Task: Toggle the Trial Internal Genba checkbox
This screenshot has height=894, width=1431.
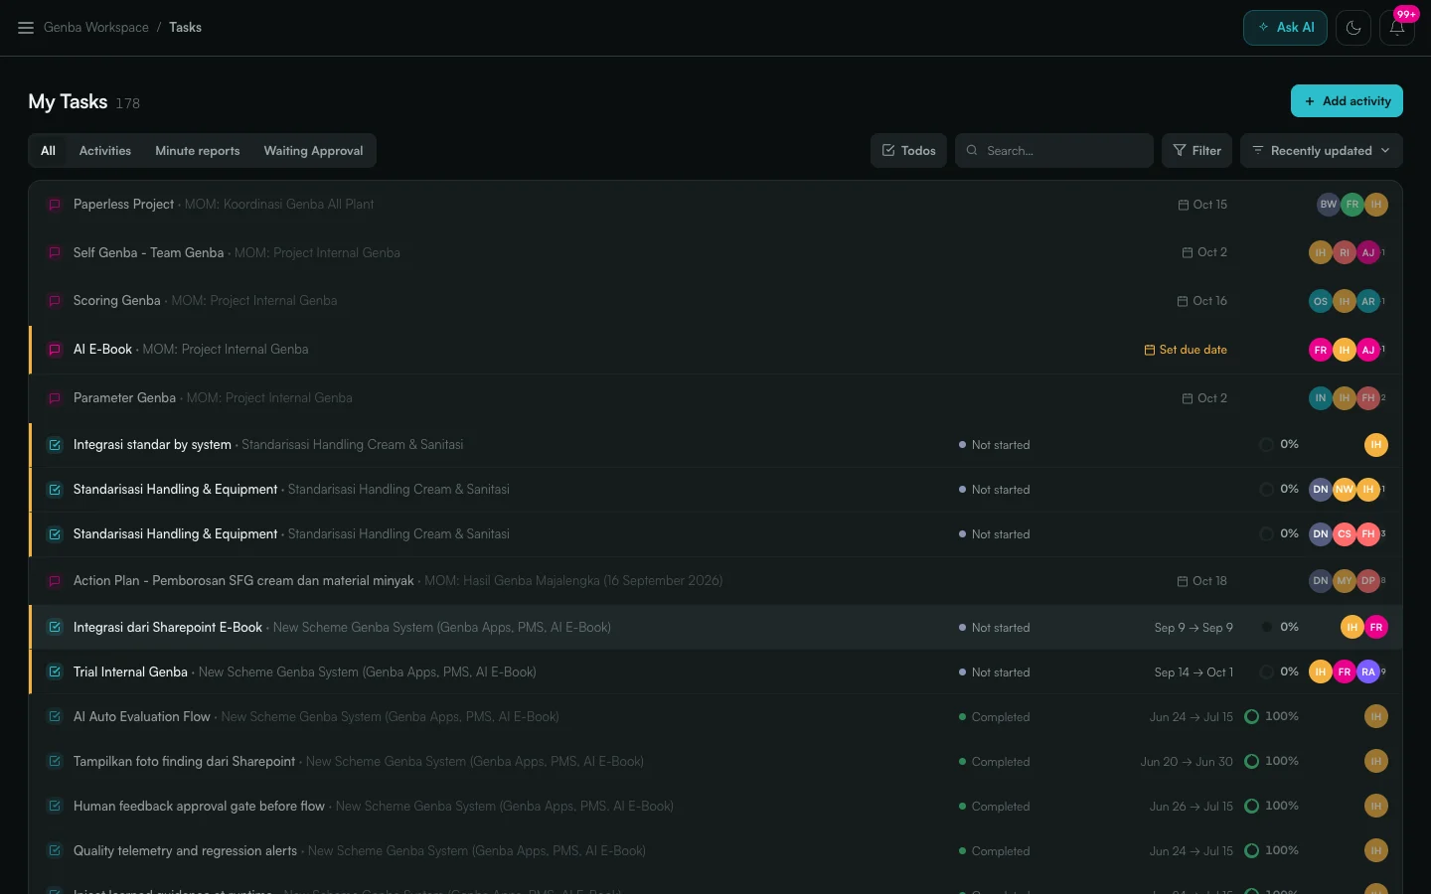Action: (55, 672)
